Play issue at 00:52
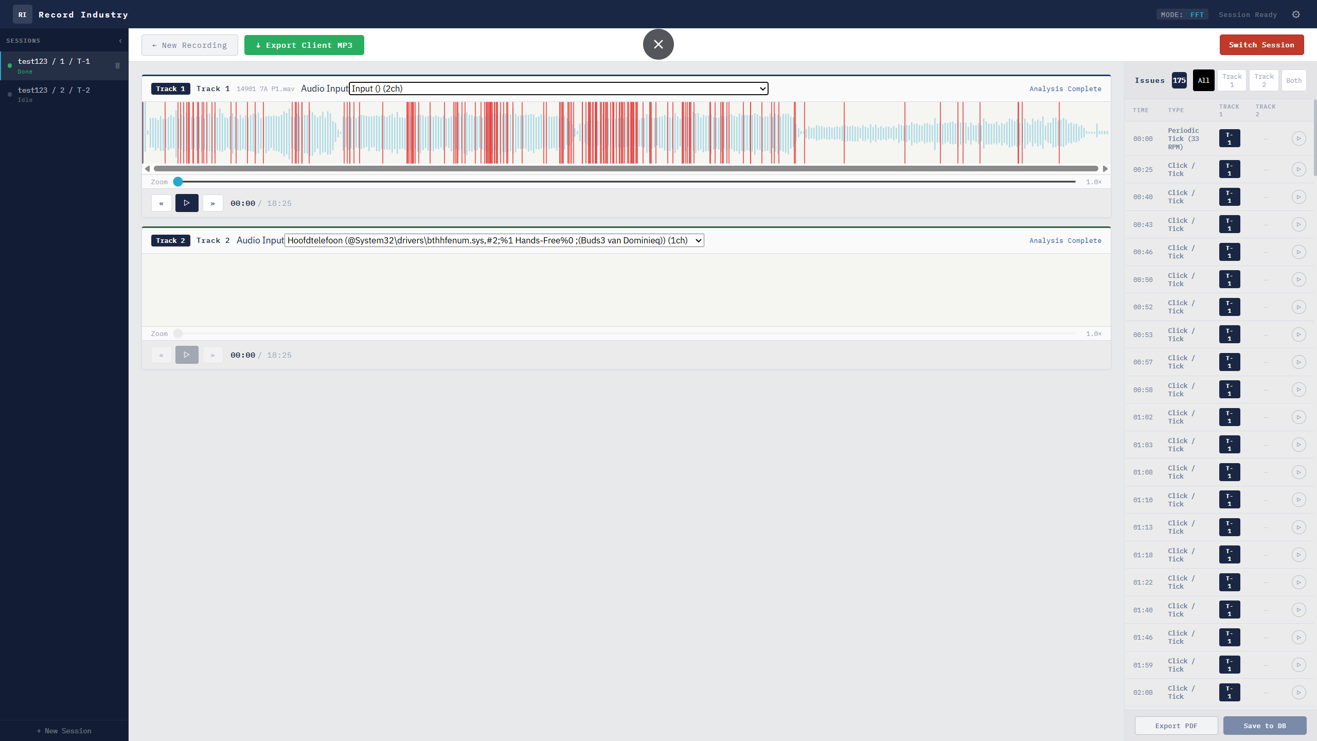Image resolution: width=1317 pixels, height=741 pixels. point(1298,307)
